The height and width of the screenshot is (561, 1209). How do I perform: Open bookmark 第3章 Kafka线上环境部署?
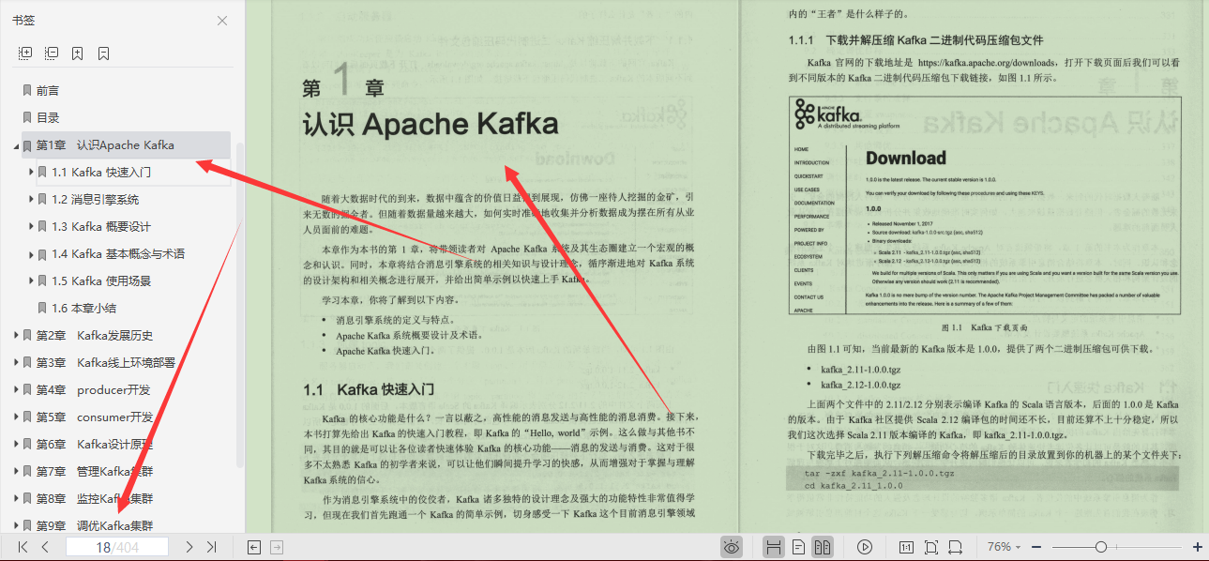pos(105,362)
